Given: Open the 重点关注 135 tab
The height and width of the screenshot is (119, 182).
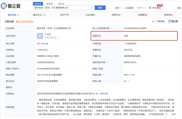Looking at the screenshot, I should 39,15.
